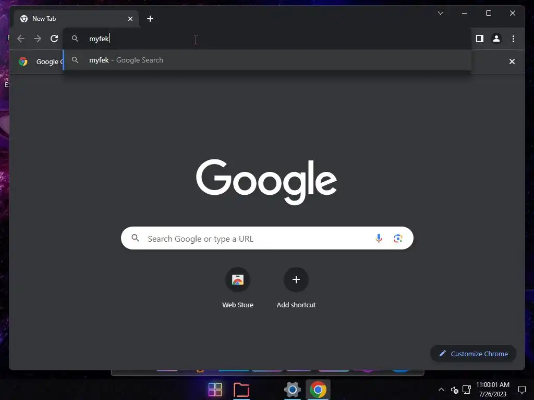Viewport: 534px width, 400px height.
Task: Reload the current page
Action: pyautogui.click(x=54, y=39)
